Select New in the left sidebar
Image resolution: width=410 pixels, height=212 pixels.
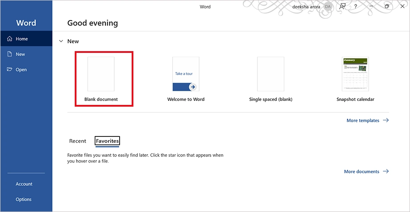tap(26, 54)
